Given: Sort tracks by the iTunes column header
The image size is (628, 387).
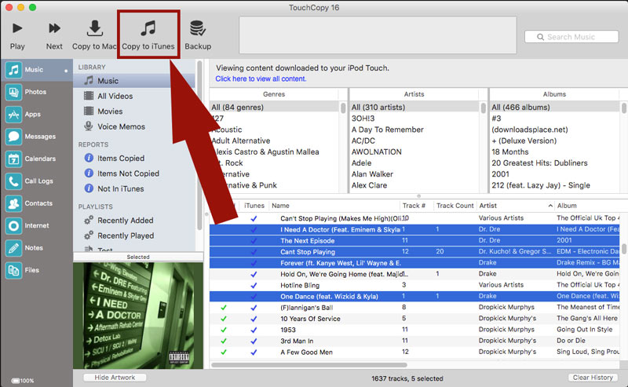Looking at the screenshot, I should (x=254, y=206).
